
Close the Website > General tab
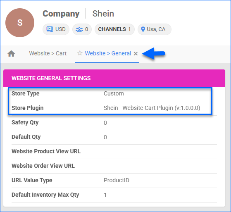(x=136, y=54)
